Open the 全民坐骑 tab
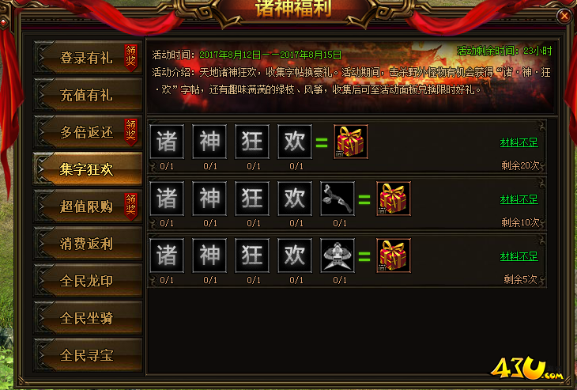This screenshot has height=390, width=577. coord(88,318)
